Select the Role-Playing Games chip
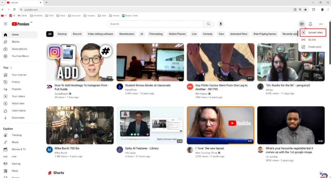331x178 pixels. 265,34
